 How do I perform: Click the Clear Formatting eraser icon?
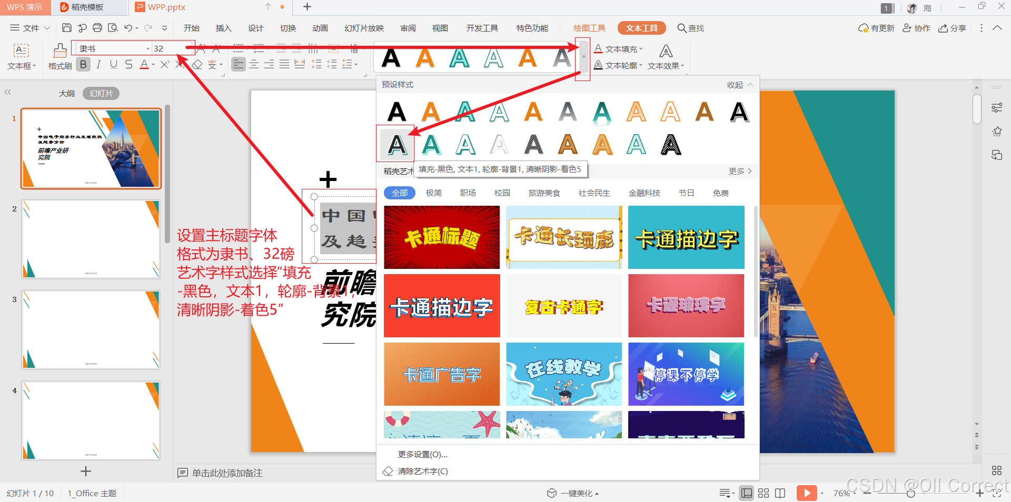pos(197,65)
